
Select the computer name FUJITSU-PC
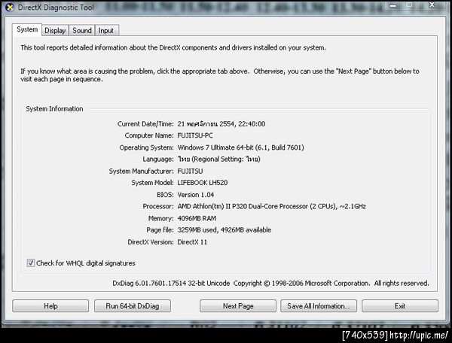pyautogui.click(x=195, y=135)
